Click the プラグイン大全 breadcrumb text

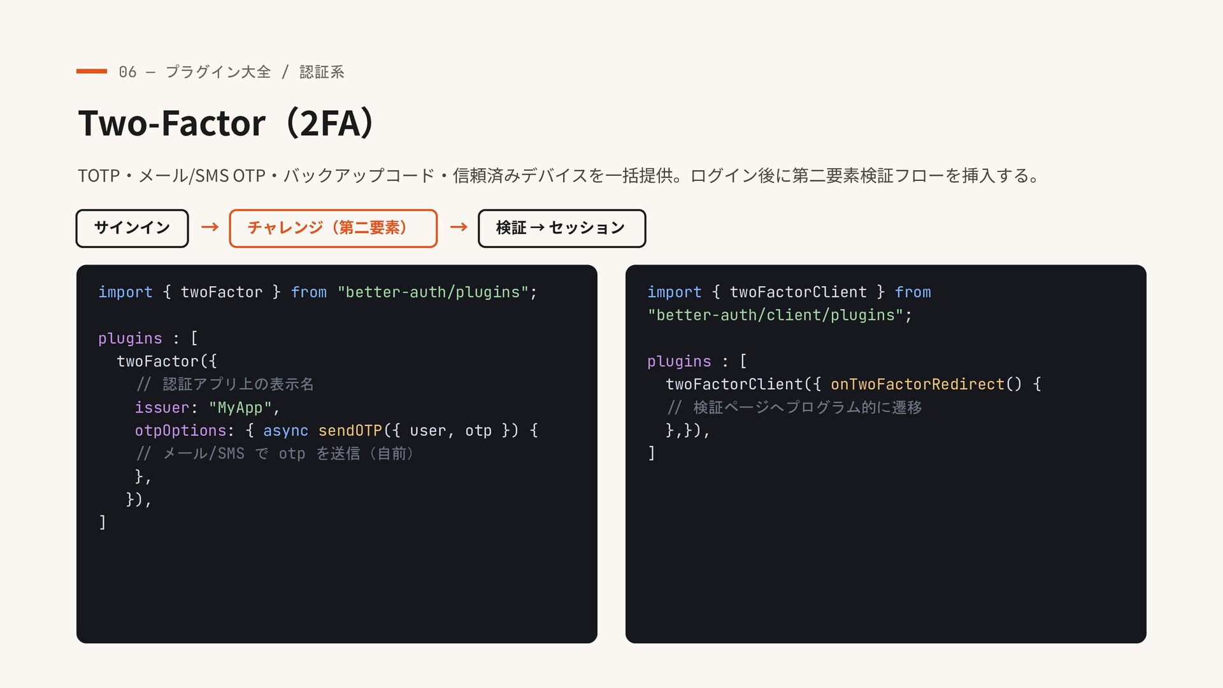point(218,72)
